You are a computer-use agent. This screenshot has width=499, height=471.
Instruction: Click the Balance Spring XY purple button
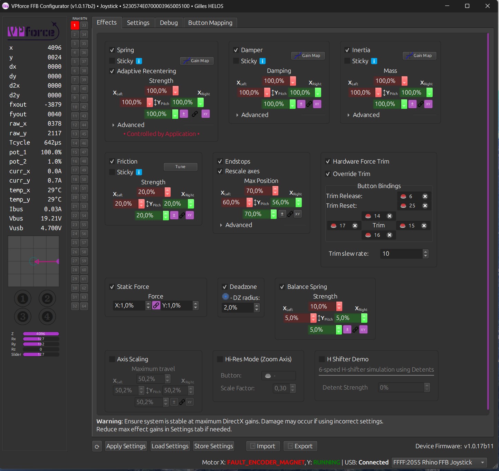(363, 330)
